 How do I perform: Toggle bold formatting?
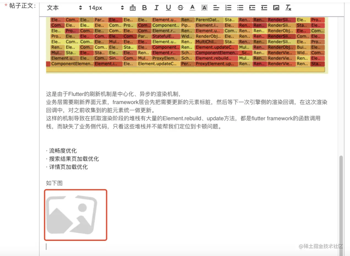pyautogui.click(x=144, y=8)
